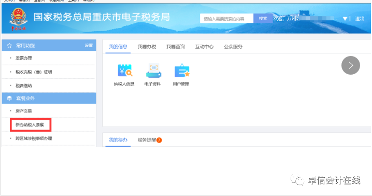Viewport: 372px width, 196px height.
Task: Click the 国家税务总局重庆市电子税务局 title
Action: 102,17
